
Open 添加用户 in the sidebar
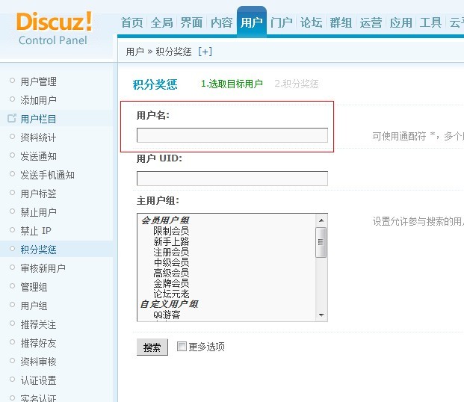point(38,100)
